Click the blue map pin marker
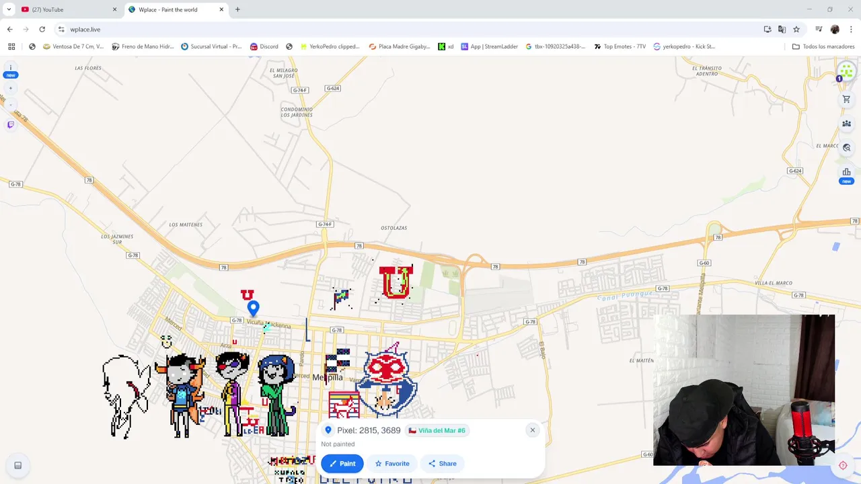Screen dimensions: 861x484 pos(253,309)
